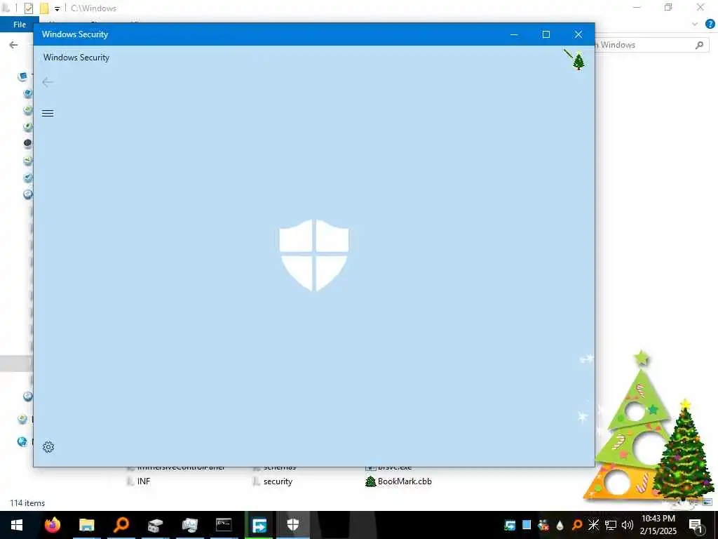
Task: Select the INF folder in File Explorer
Action: tap(138, 481)
